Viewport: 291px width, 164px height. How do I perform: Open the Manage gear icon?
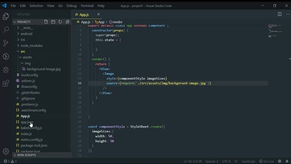point(6,151)
